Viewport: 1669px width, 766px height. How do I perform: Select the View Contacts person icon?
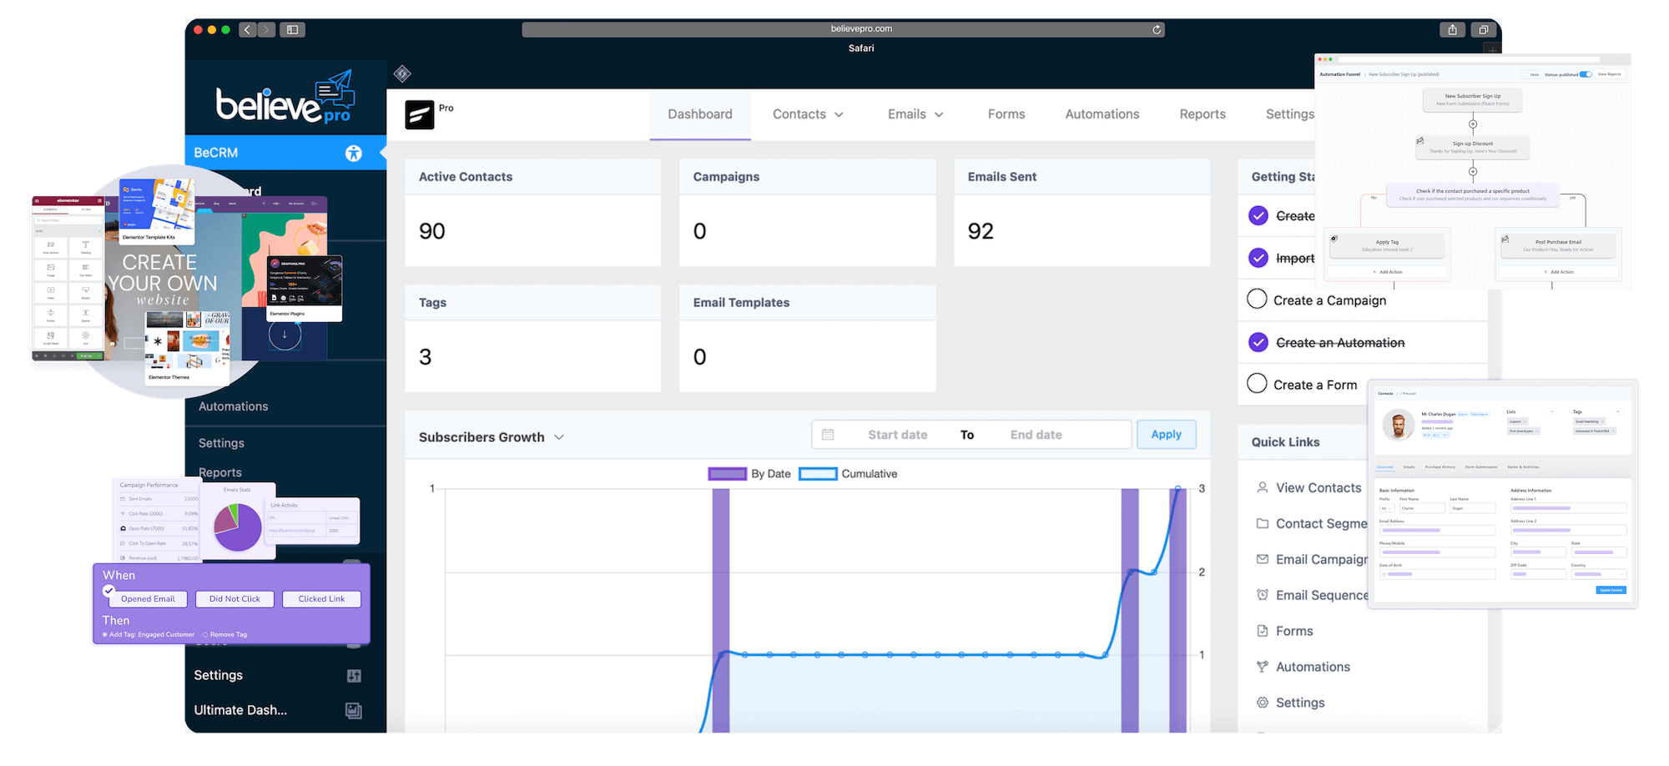click(x=1261, y=487)
